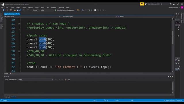Screen dimensions: 184x104
Task: Click the pink user account avatar
Action: pyautogui.click(x=182, y=8)
